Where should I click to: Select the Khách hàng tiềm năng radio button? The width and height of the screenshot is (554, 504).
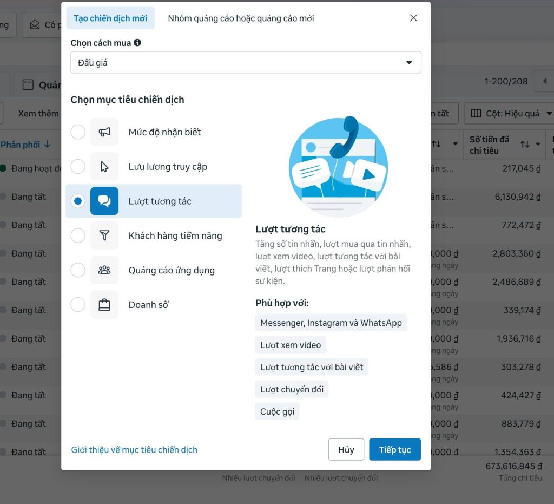78,235
